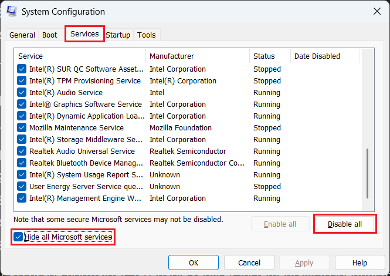Click the Disable all button
Viewport: 390px width, 276px height.
(x=345, y=224)
